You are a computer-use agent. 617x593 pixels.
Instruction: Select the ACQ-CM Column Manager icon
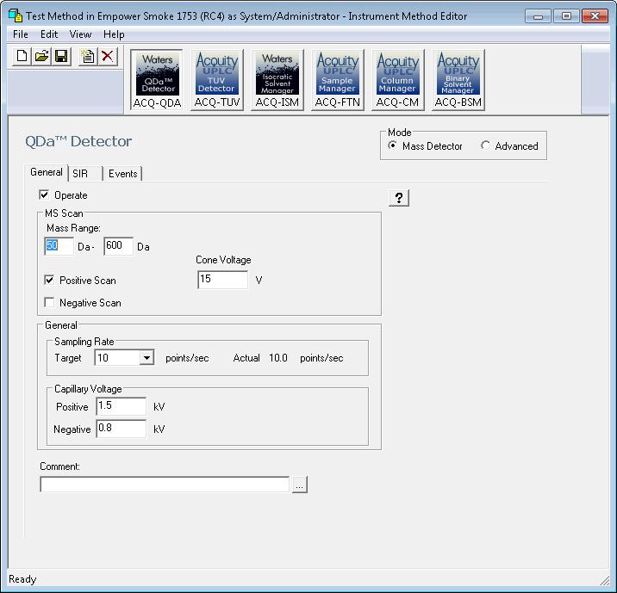397,80
